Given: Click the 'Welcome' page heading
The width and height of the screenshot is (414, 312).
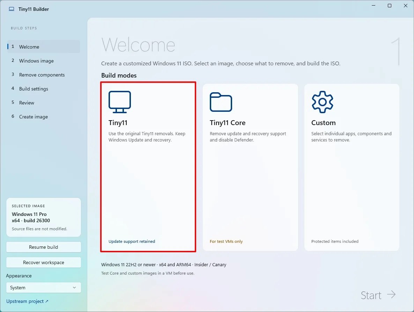Looking at the screenshot, I should coord(138,45).
